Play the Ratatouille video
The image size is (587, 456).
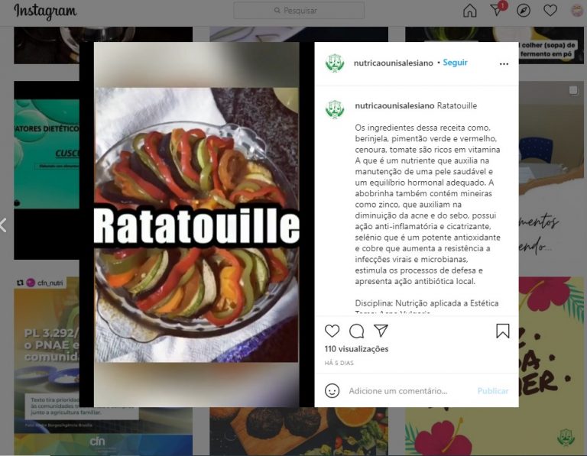196,225
